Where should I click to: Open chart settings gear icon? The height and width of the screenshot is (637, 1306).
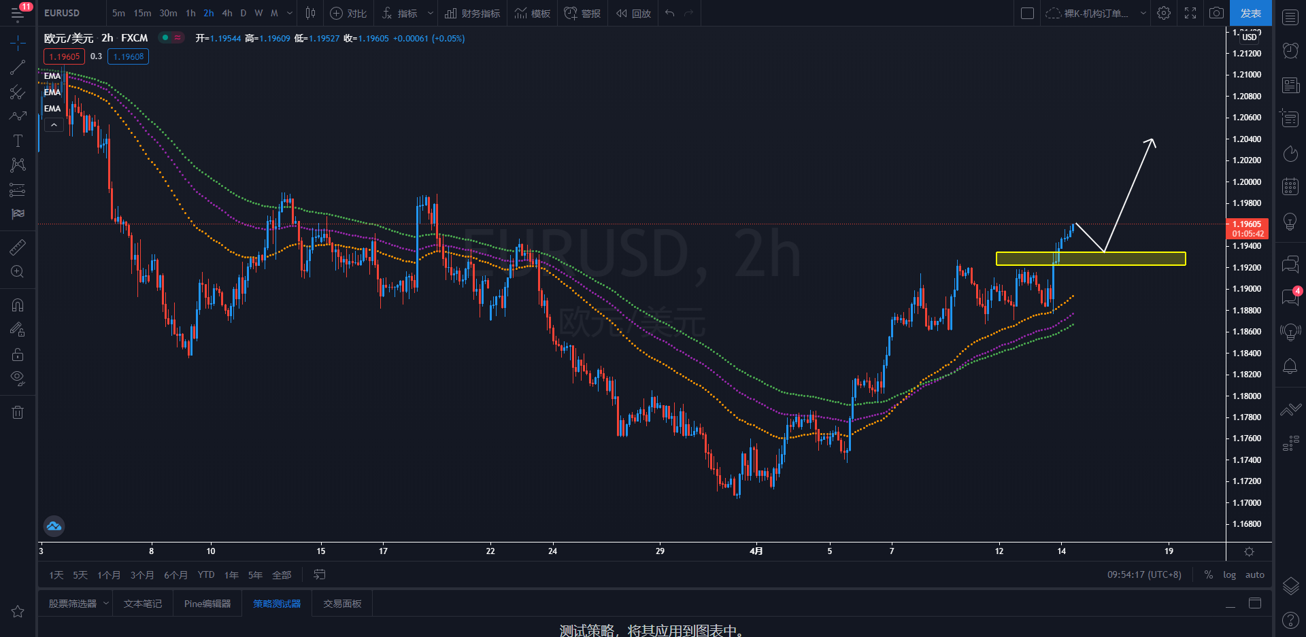coord(1164,13)
